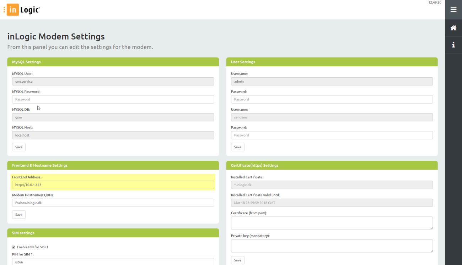Click the Private key textarea
462x265 pixels.
(x=332, y=245)
